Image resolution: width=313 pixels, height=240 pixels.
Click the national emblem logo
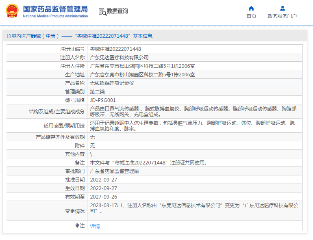[x=12, y=11]
